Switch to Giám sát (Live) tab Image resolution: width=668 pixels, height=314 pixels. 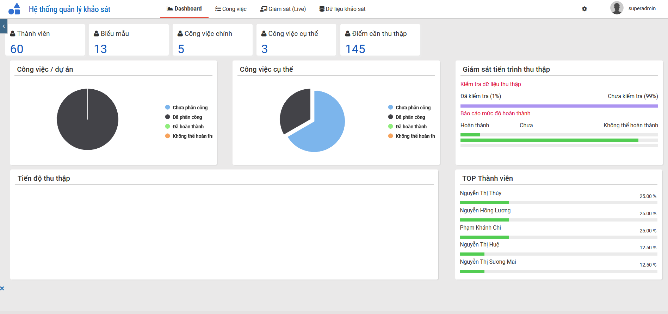point(283,9)
